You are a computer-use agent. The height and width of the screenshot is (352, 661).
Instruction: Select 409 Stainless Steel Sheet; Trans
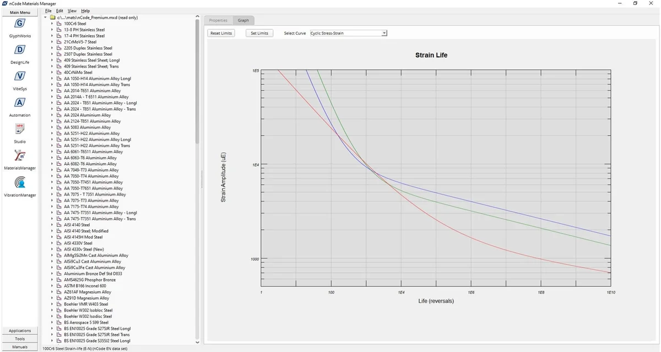pos(91,66)
